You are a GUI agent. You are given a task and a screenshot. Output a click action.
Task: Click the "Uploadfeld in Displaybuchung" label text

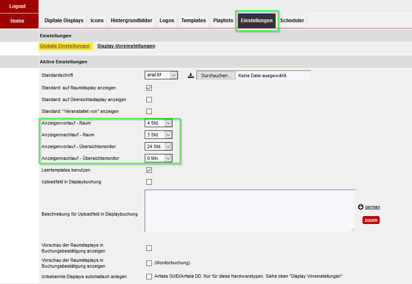coord(71,182)
